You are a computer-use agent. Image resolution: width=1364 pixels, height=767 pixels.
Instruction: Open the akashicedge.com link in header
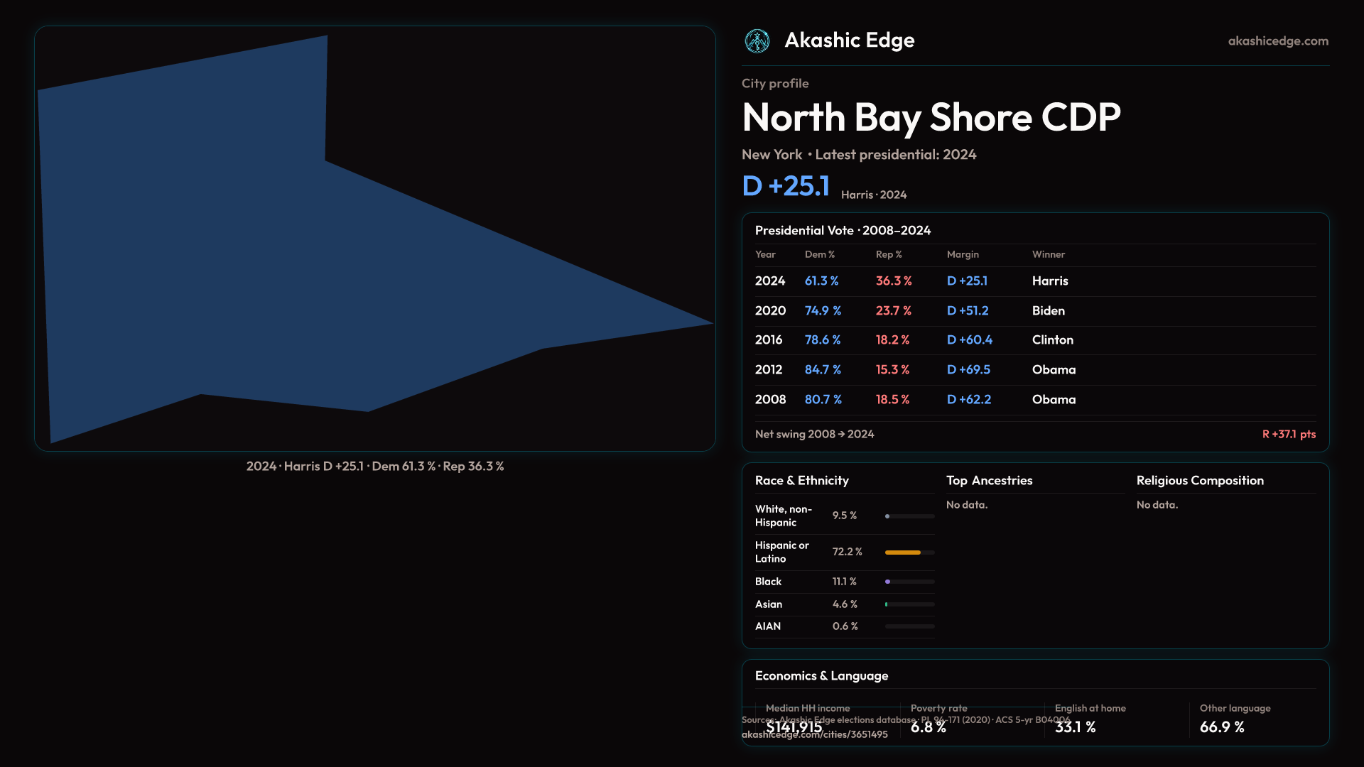point(1277,41)
